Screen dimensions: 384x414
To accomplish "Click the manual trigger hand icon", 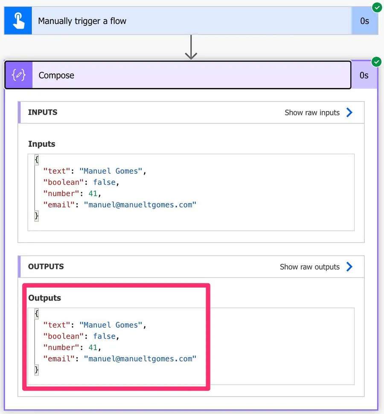I will tap(18, 21).
